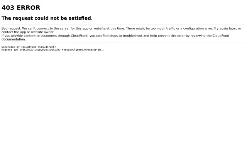Click the horizontal rule below the subheading
Viewport: 247px width, 154px height.
pyautogui.click(x=123, y=25)
